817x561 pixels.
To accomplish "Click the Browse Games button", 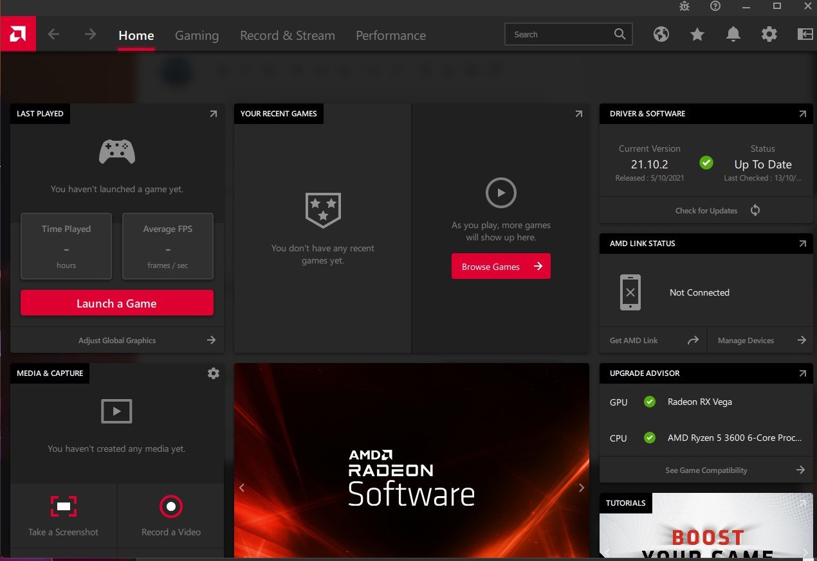I will click(x=501, y=266).
